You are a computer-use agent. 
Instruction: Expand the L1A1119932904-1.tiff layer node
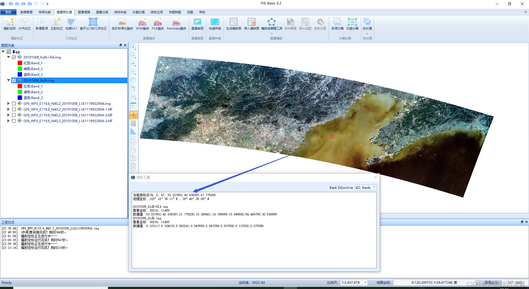(9, 109)
